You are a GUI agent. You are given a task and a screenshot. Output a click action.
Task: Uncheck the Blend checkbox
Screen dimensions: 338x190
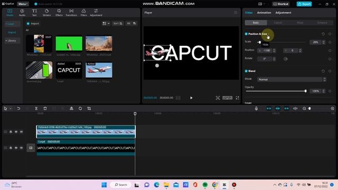[x=246, y=71]
